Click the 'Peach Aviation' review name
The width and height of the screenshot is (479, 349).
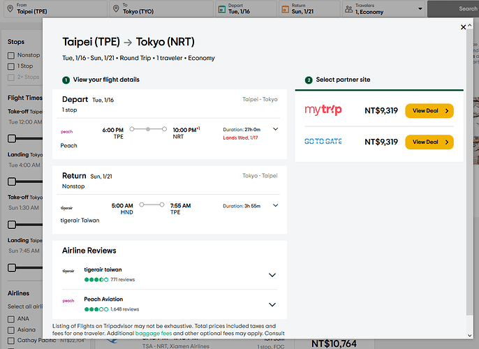coord(103,299)
